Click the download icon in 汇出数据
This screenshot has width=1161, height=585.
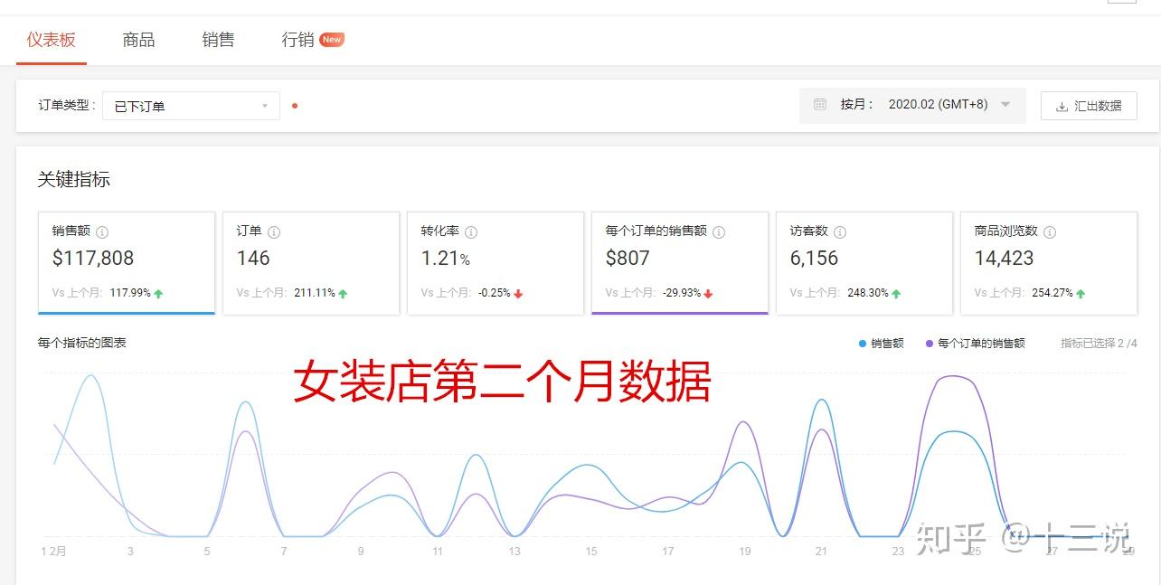1062,106
